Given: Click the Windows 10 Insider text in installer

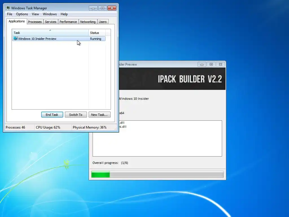Looking at the screenshot, I should (x=134, y=99).
